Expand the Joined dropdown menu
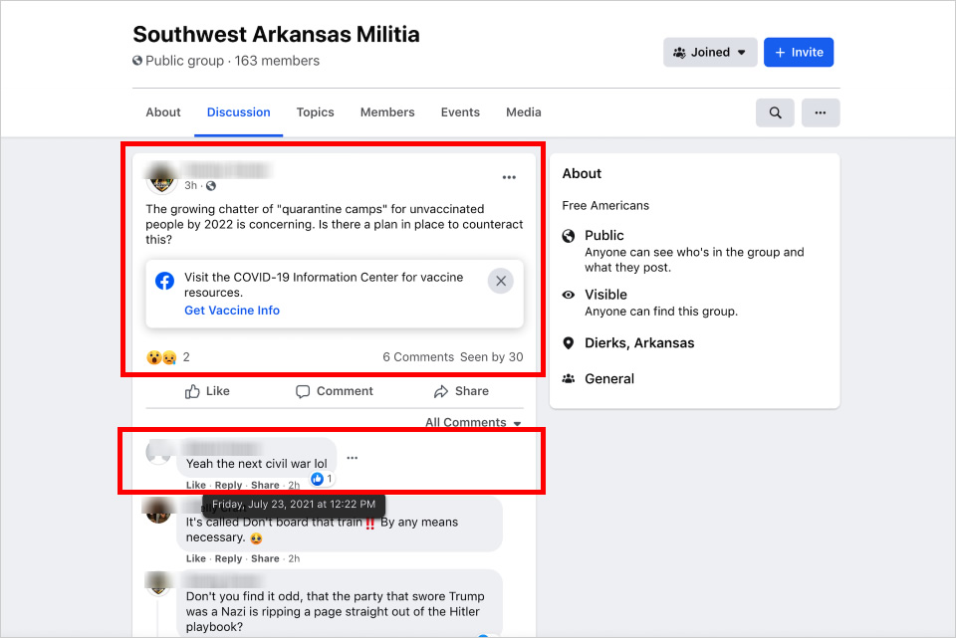 [x=710, y=53]
